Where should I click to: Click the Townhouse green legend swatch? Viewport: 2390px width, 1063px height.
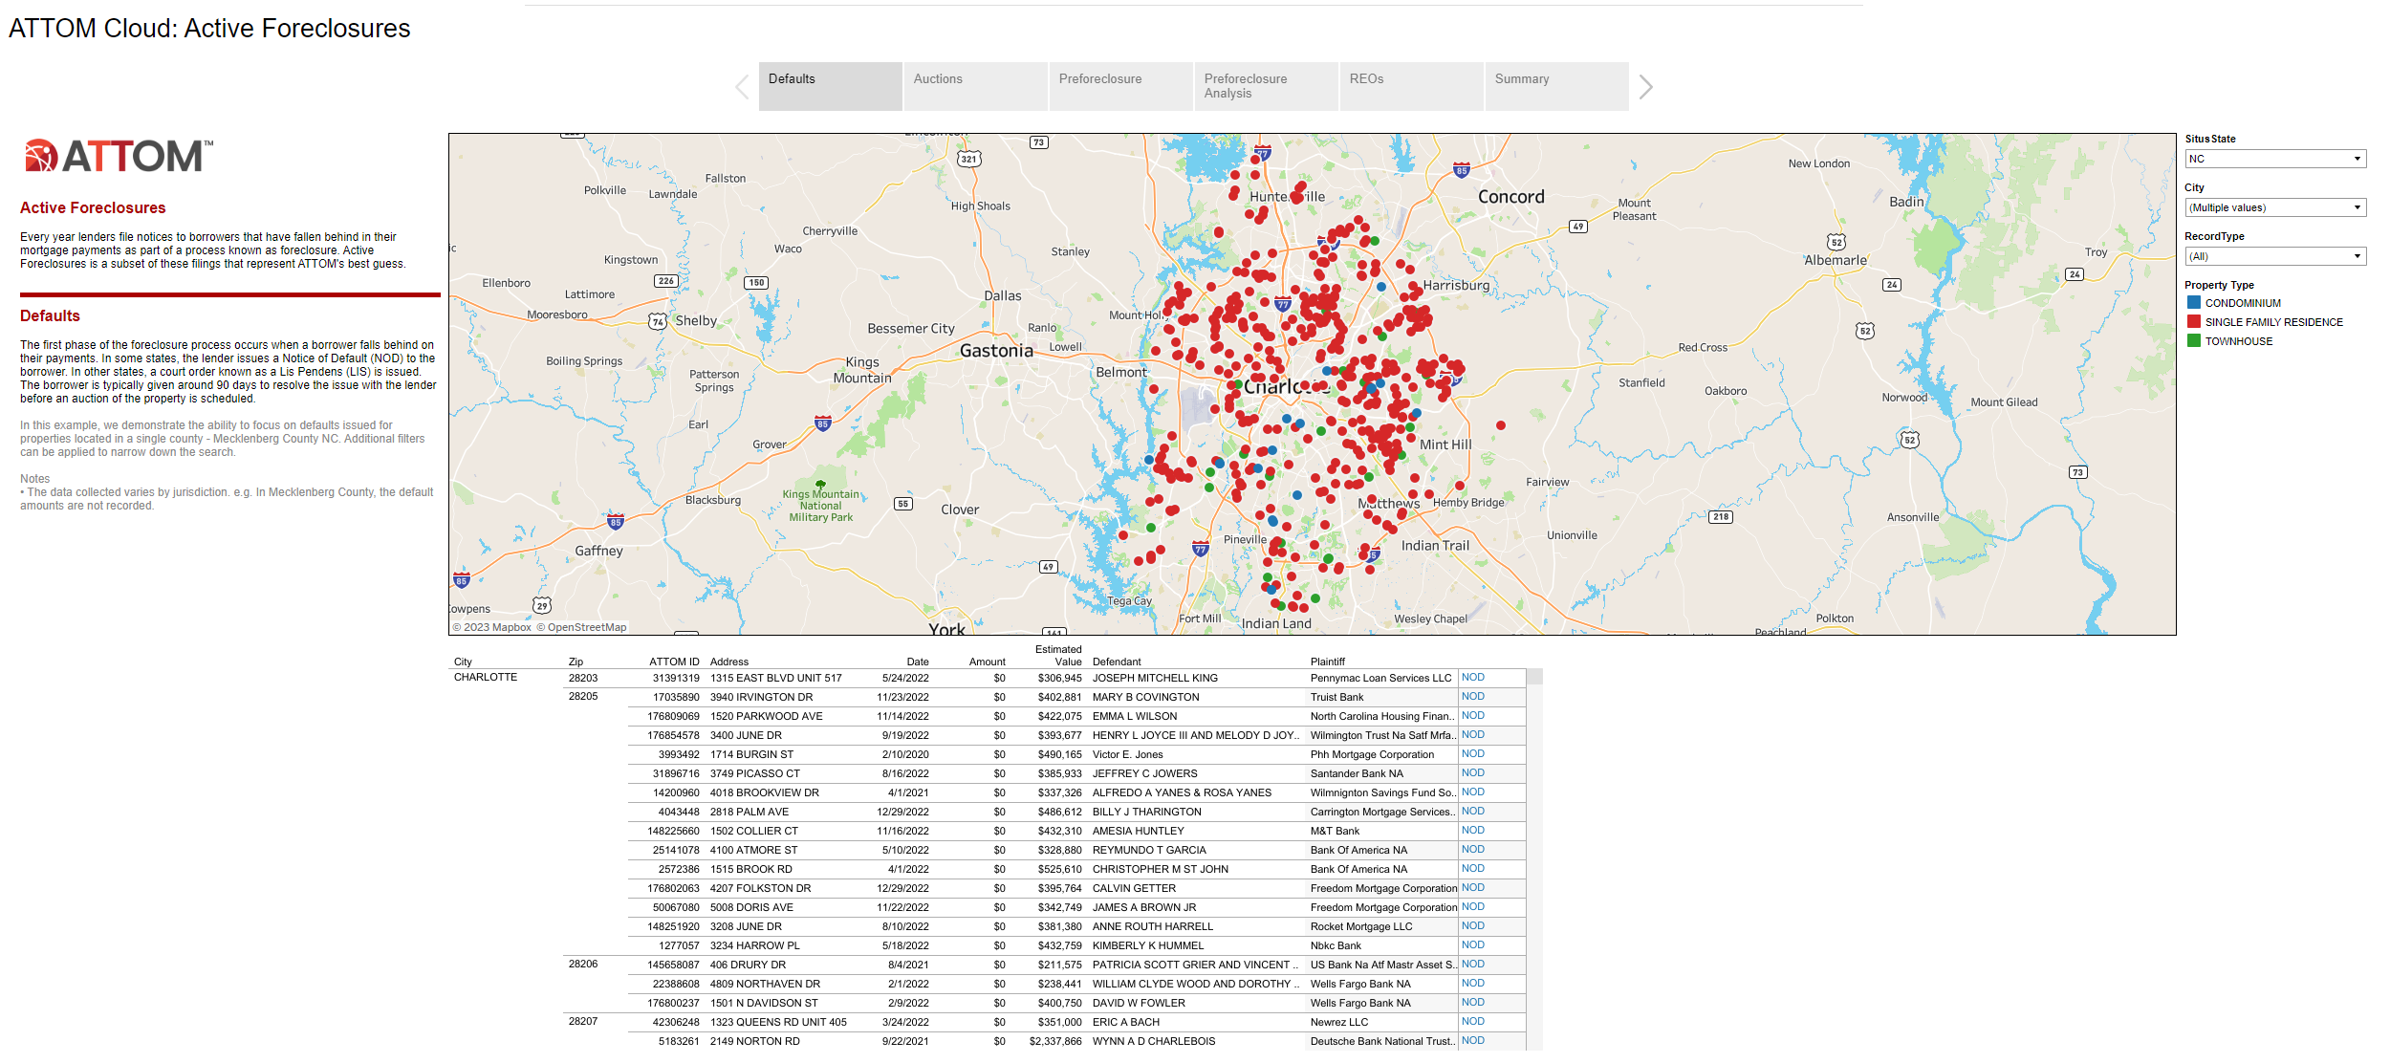tap(2194, 340)
